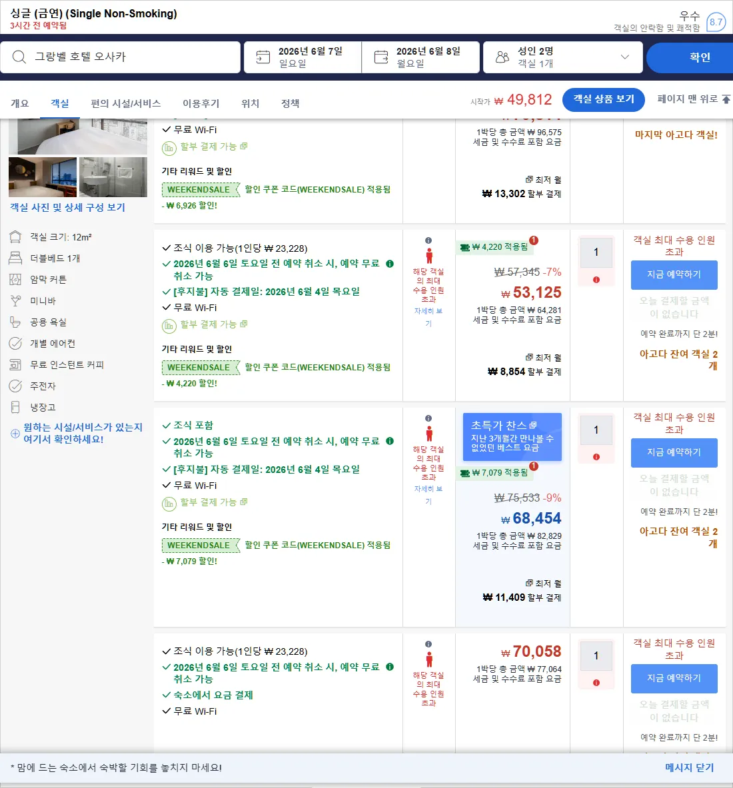Click grey occupancy info icon in ₩68,454 row
This screenshot has height=788, width=733.
click(428, 418)
